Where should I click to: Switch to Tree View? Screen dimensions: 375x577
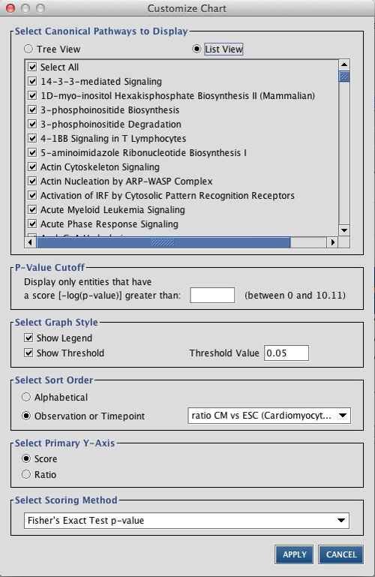pos(28,49)
